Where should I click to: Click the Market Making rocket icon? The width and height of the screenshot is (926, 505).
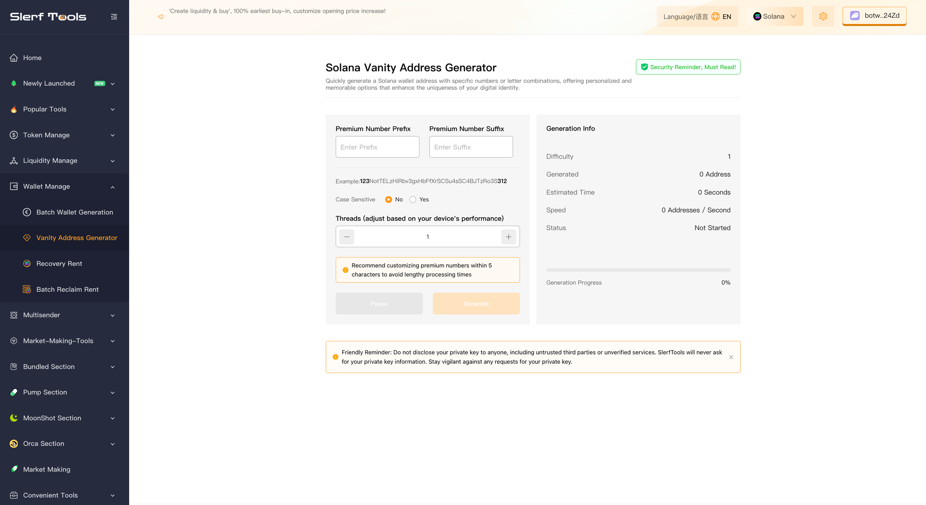pyautogui.click(x=14, y=469)
